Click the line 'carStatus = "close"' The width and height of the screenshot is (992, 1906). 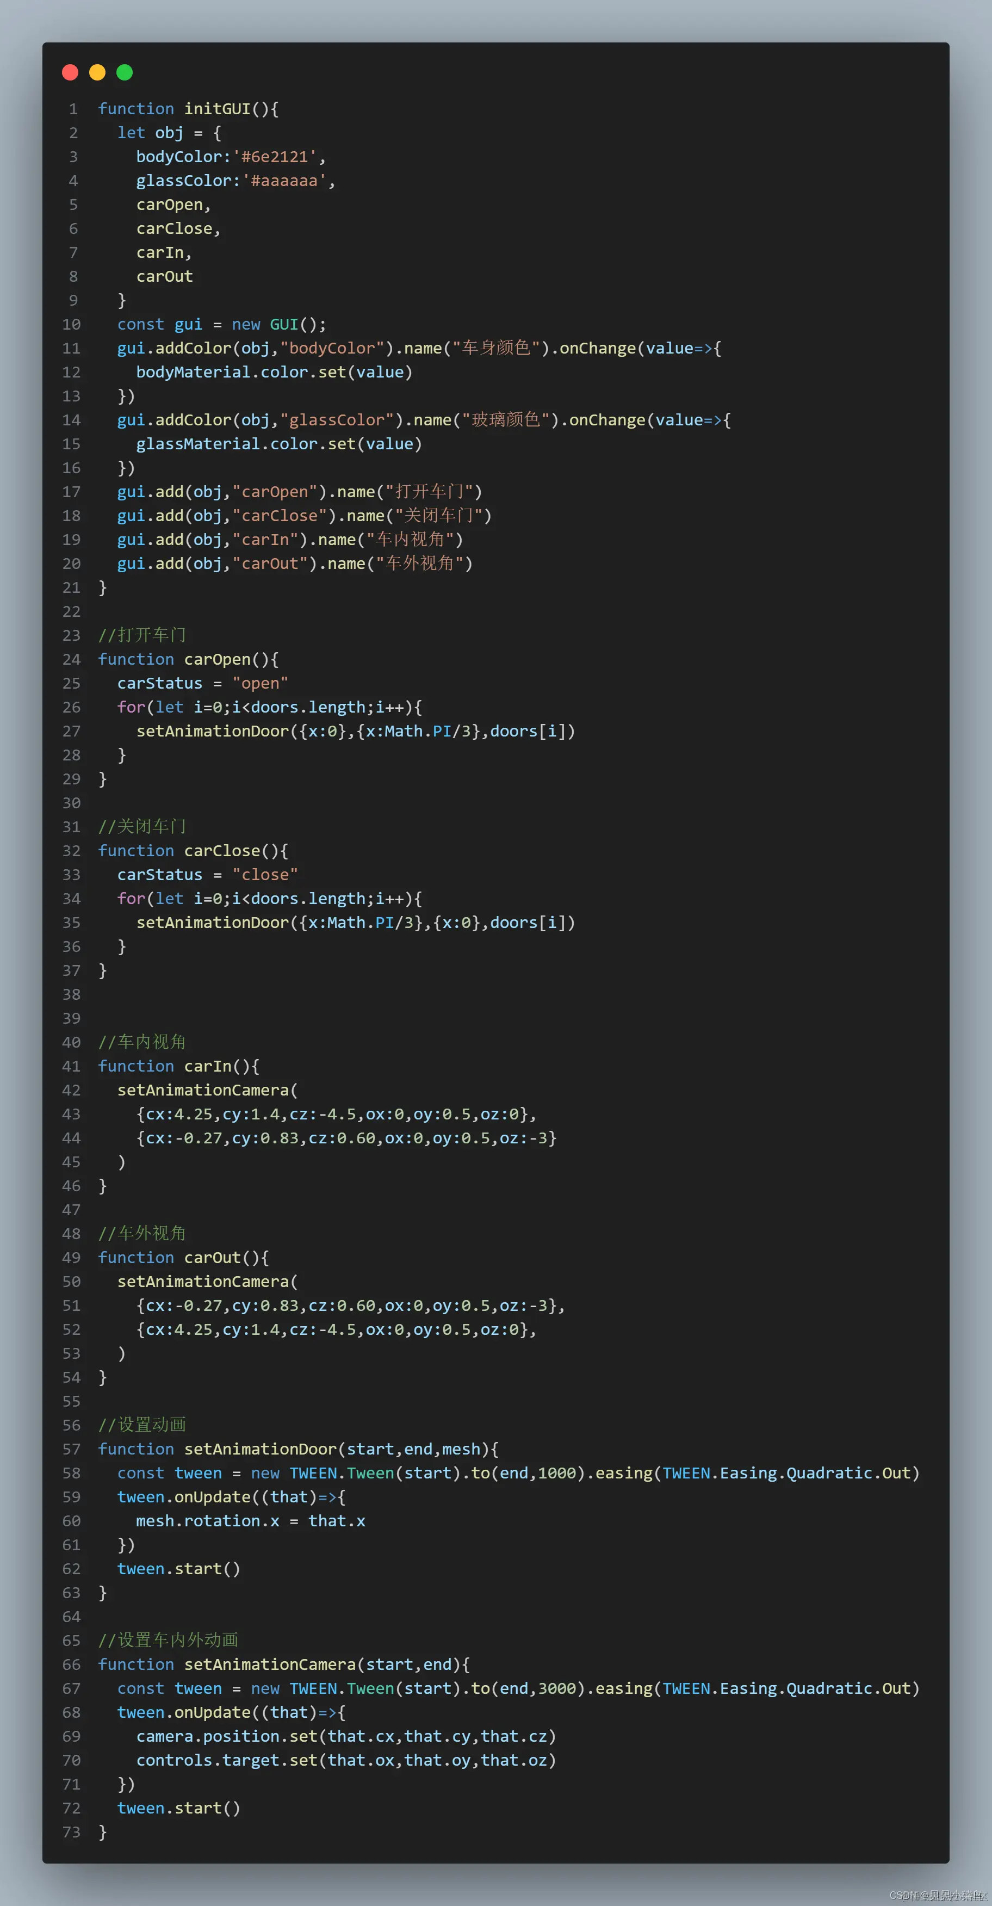pos(208,875)
